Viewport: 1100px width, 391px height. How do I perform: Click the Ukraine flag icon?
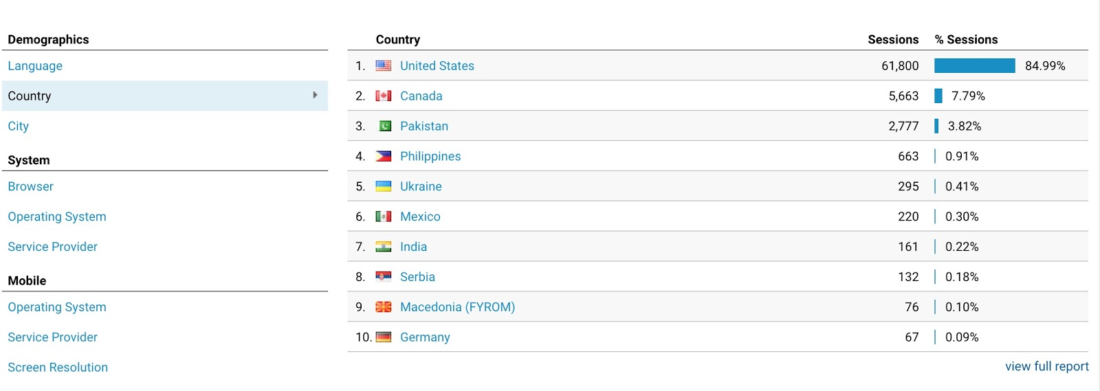point(383,187)
